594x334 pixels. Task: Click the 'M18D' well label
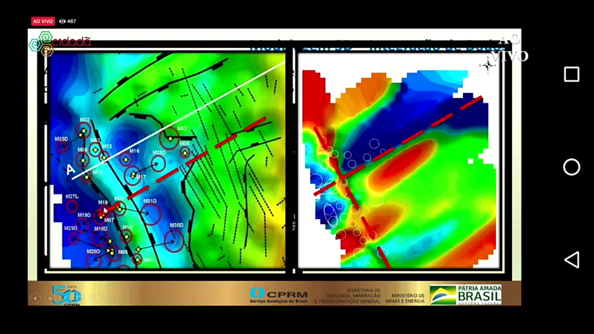[101, 229]
